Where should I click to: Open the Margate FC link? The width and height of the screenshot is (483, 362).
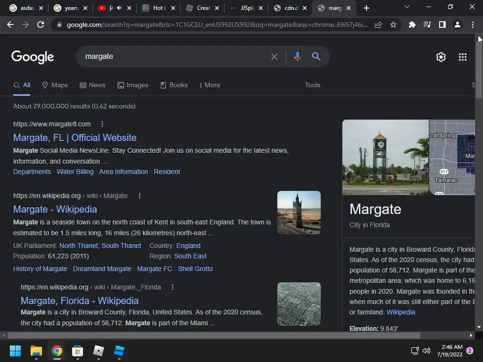point(155,269)
